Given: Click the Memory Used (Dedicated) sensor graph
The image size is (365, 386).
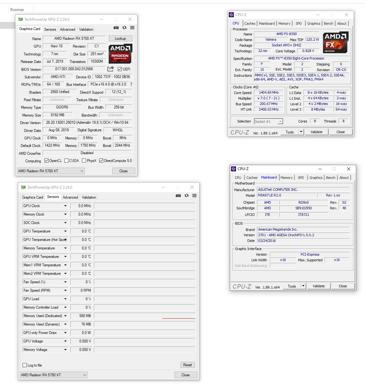Looking at the screenshot, I should pos(145,316).
